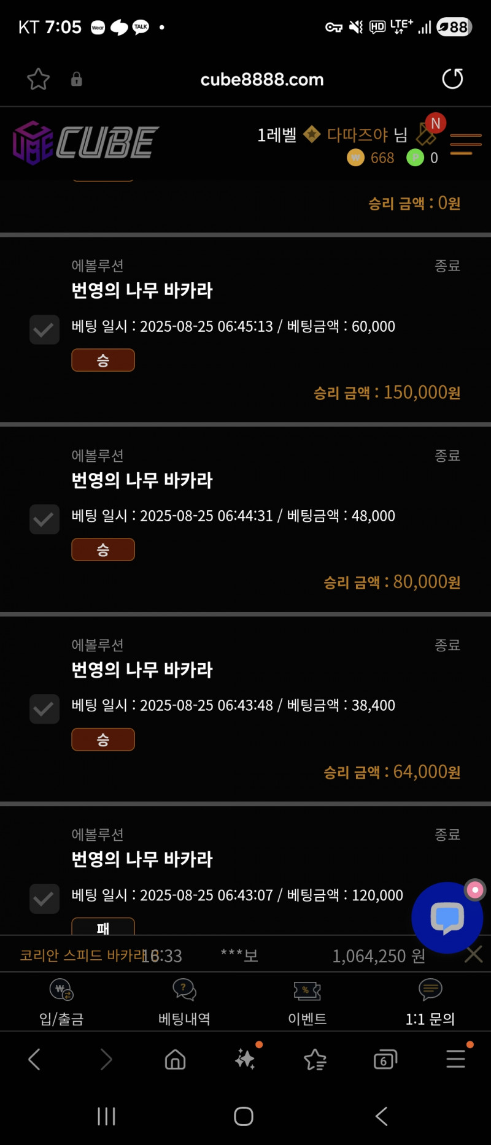The width and height of the screenshot is (491, 1145).
Task: Close the winner ticker banner
Action: click(x=474, y=954)
